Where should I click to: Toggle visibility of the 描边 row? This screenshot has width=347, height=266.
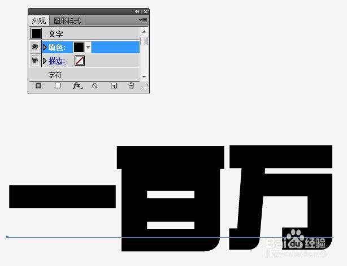coord(35,61)
